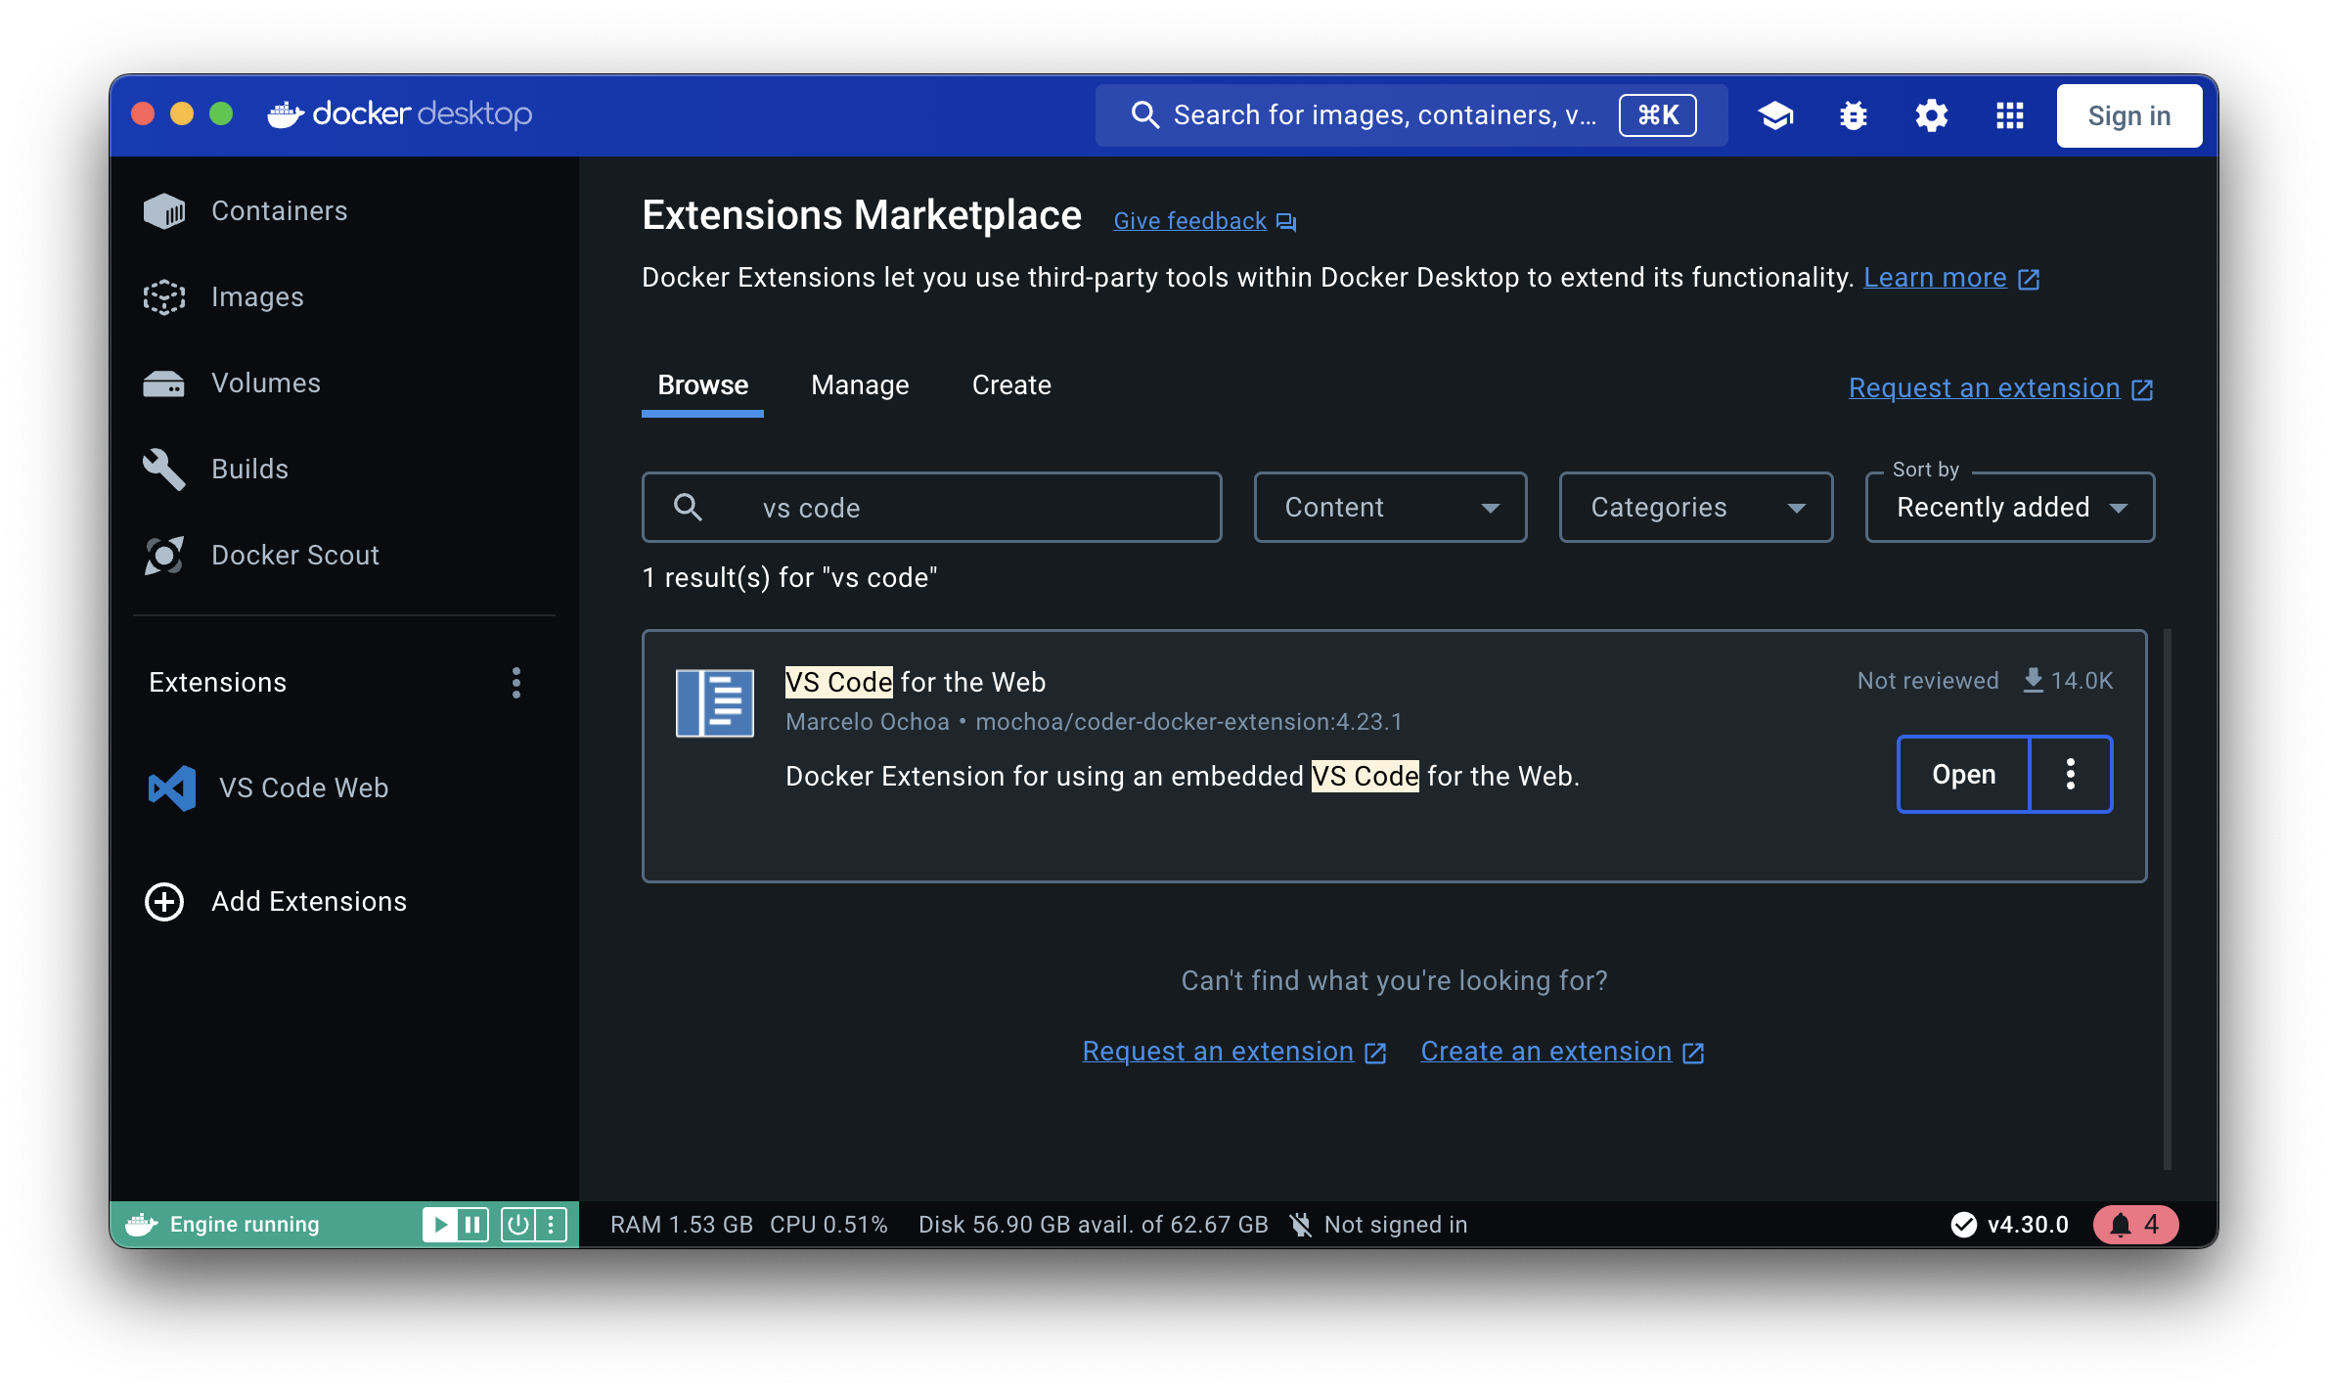The height and width of the screenshot is (1393, 2328).
Task: Expand the Content filter dropdown
Action: [x=1389, y=507]
